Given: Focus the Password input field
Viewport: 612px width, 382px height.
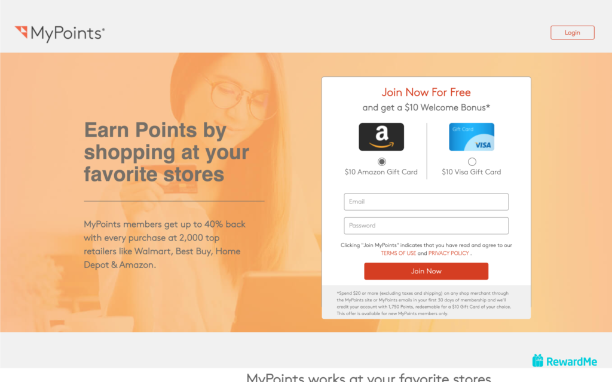Looking at the screenshot, I should click(426, 225).
